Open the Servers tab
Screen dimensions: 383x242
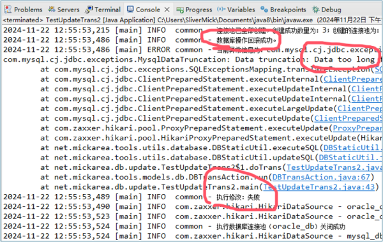click(x=64, y=10)
